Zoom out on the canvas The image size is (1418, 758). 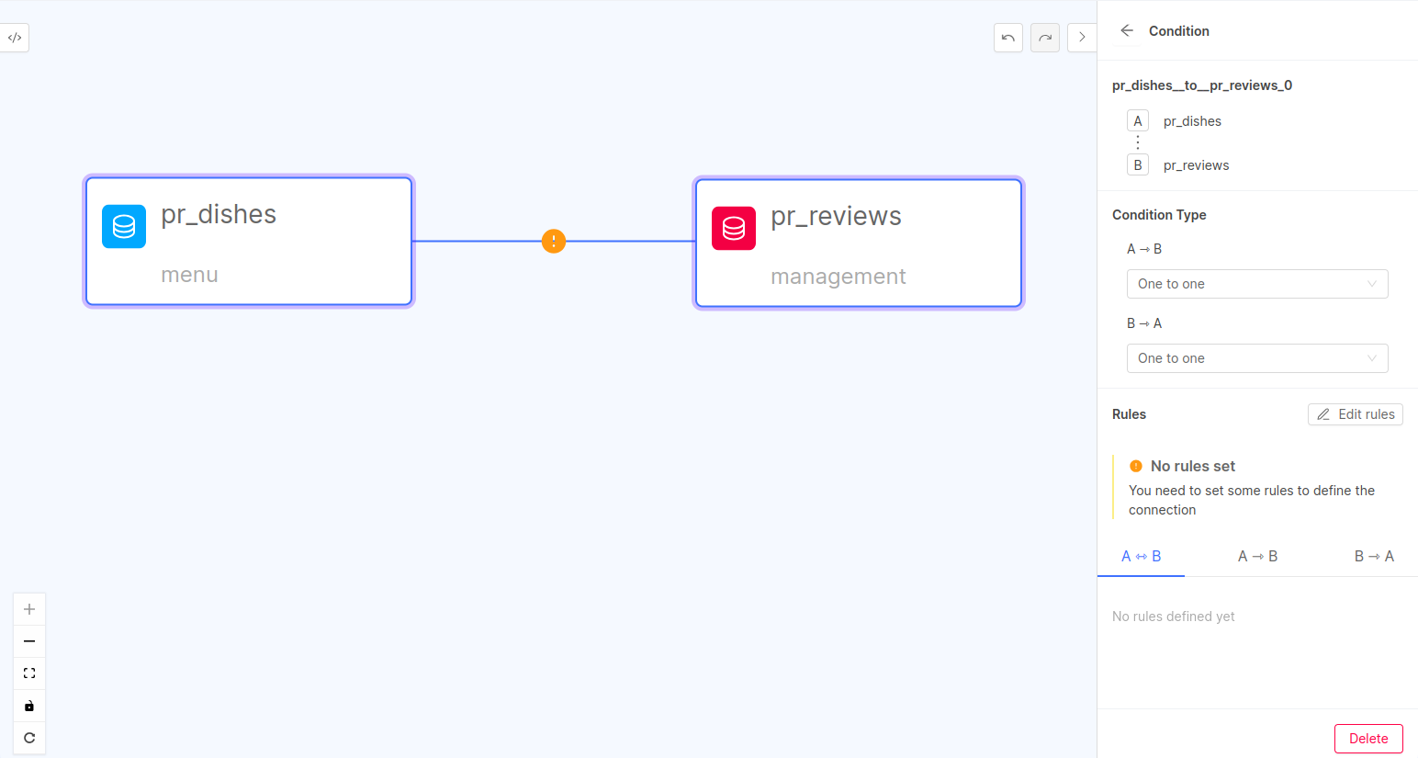29,641
